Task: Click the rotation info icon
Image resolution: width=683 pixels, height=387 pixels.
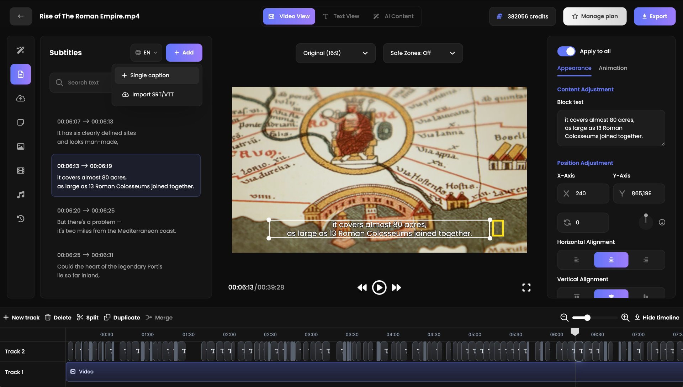Action: pos(662,222)
